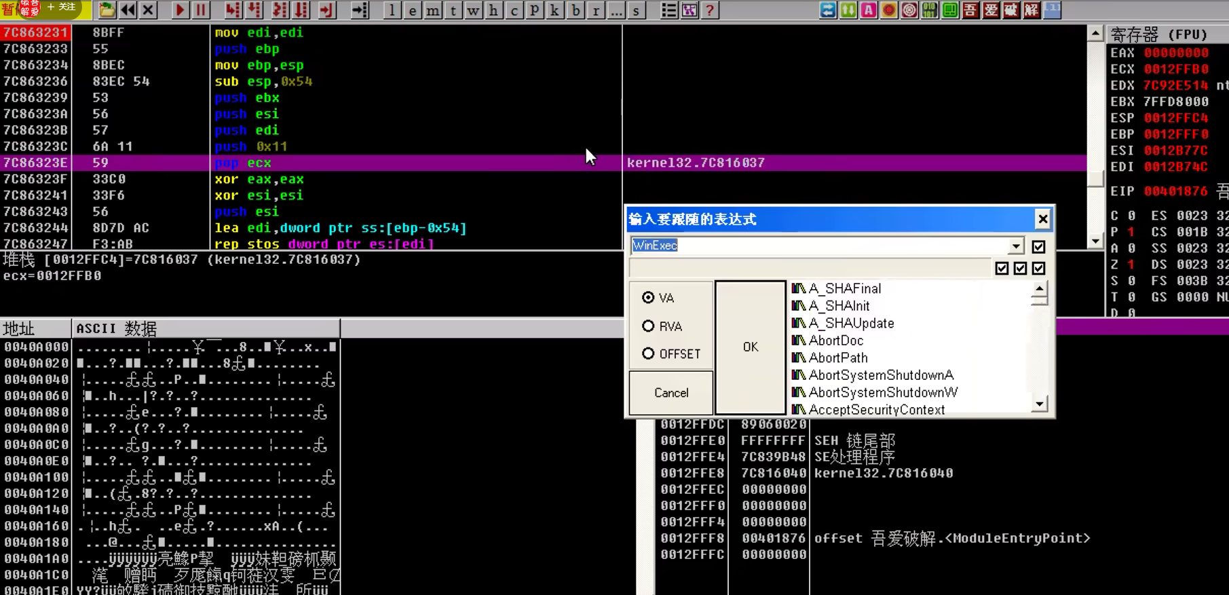1229x595 pixels.
Task: Click disassembly pane scrollbar down arrow
Action: [x=1095, y=241]
